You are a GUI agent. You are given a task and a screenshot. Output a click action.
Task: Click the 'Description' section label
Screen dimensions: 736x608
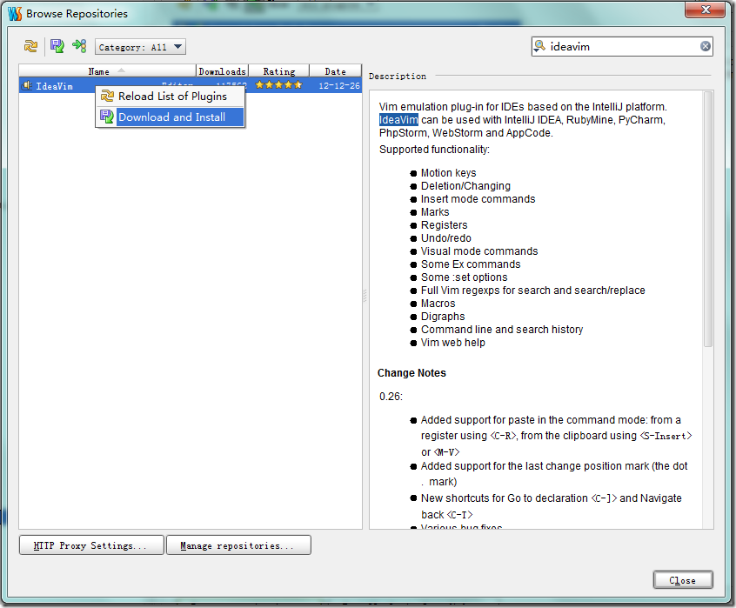(x=398, y=76)
